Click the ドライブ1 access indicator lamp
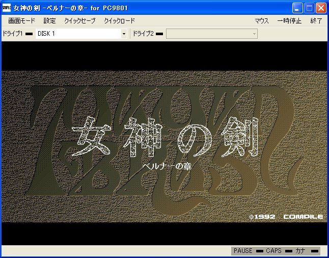This screenshot has width=329, height=258. coord(29,34)
